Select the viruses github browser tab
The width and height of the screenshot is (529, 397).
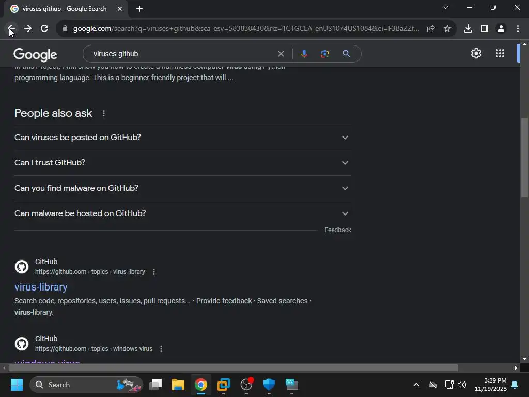pos(66,9)
